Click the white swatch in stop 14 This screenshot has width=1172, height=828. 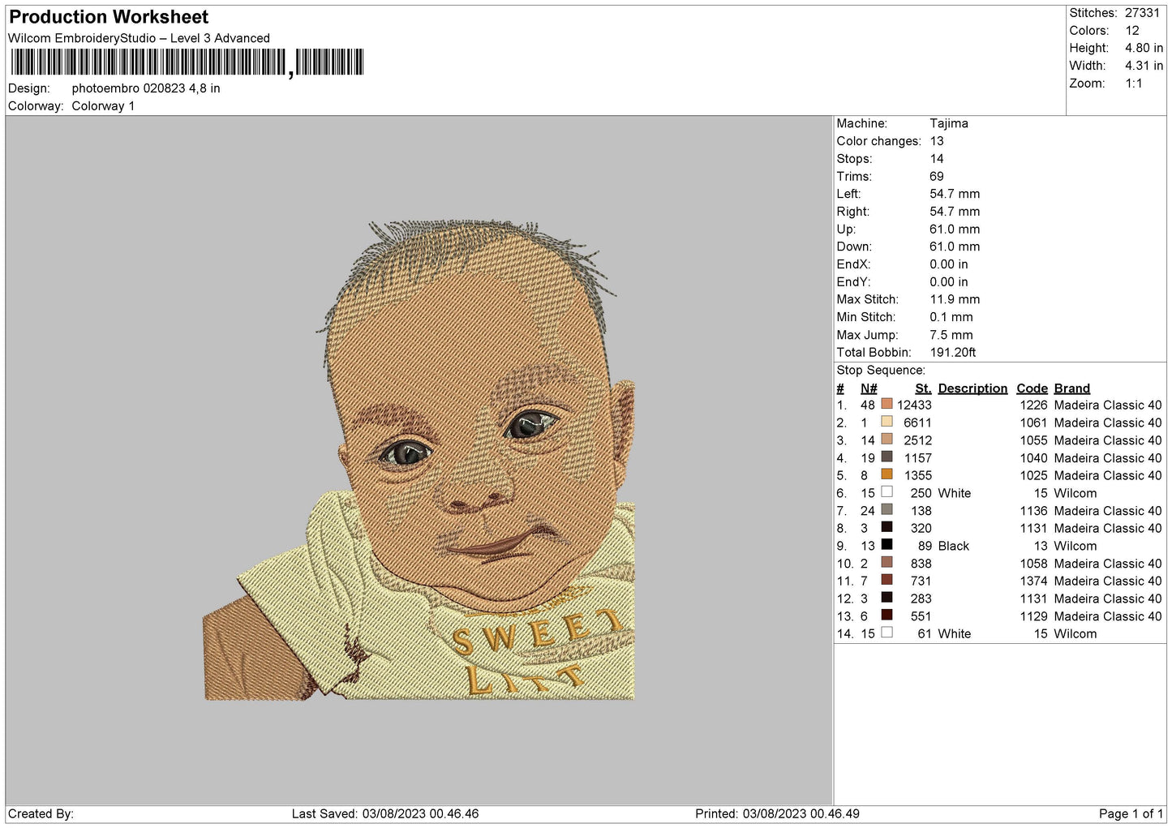click(887, 633)
